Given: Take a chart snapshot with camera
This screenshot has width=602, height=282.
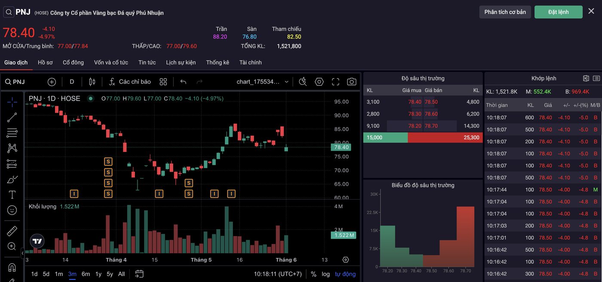Looking at the screenshot, I should pos(351,82).
